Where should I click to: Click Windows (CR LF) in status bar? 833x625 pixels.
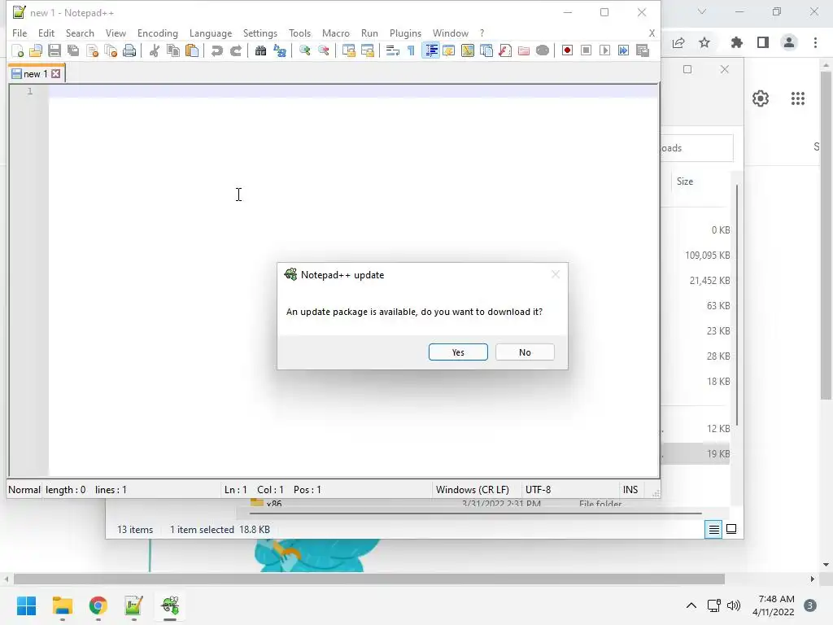pos(473,489)
